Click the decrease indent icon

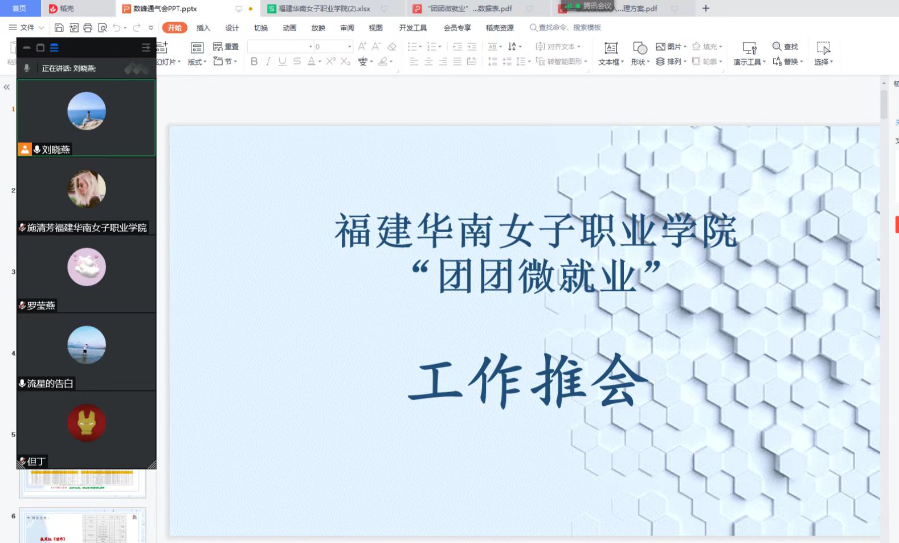point(457,47)
